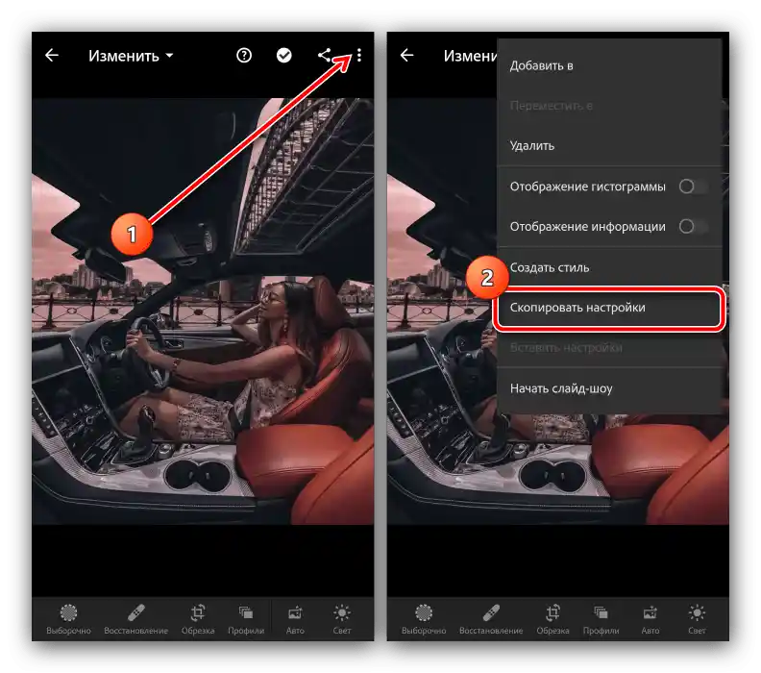This screenshot has width=761, height=673.
Task: Tap the back arrow in right phone screen
Action: click(x=407, y=56)
